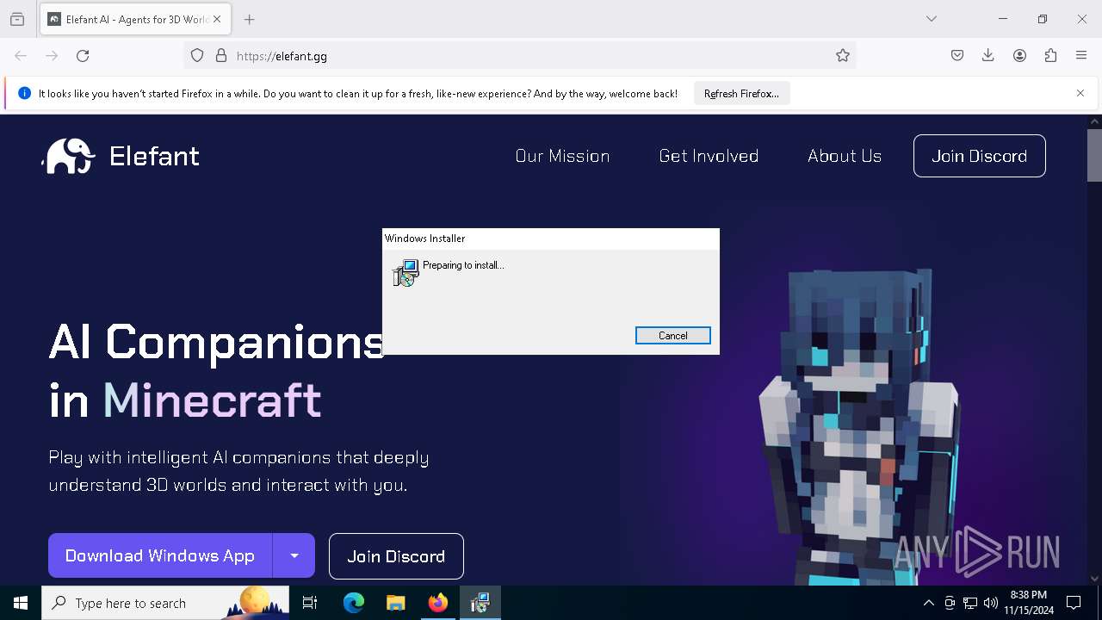Screen dimensions: 1102x620
Task: Open About Us menu item
Action: point(845,156)
